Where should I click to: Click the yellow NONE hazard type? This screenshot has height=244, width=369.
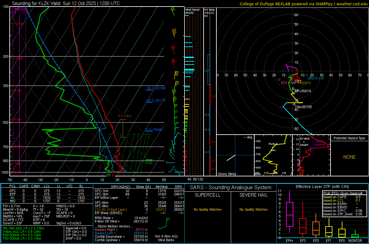pos(350,157)
